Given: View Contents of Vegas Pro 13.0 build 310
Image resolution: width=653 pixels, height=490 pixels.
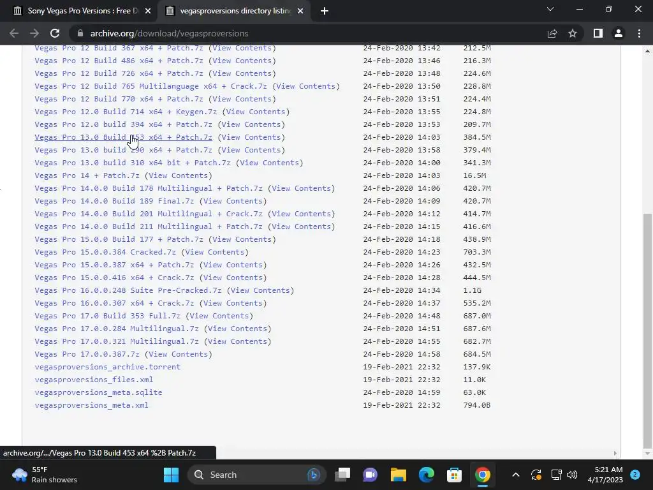Looking at the screenshot, I should (269, 163).
